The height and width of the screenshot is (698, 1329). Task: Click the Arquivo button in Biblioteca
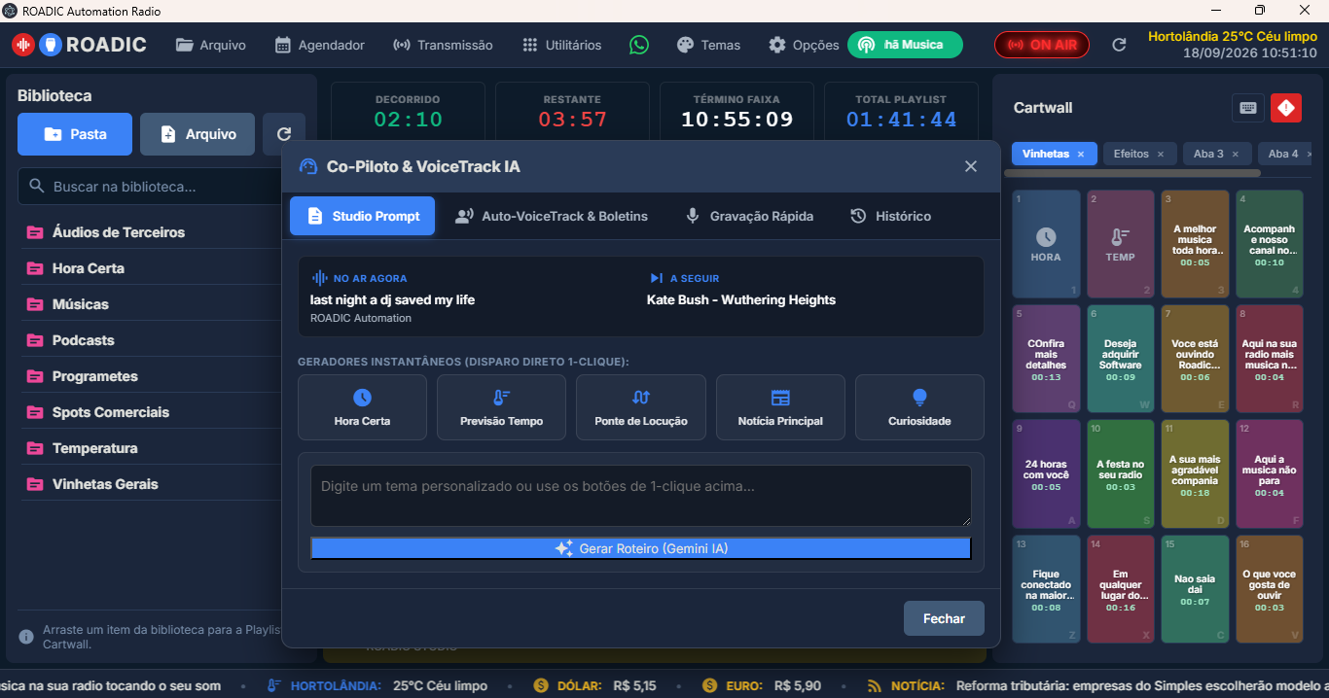point(198,134)
